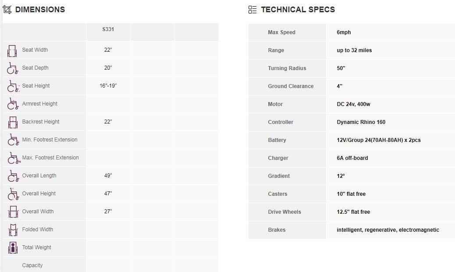The image size is (455, 272).
Task: Select the S331 column header
Action: click(108, 29)
